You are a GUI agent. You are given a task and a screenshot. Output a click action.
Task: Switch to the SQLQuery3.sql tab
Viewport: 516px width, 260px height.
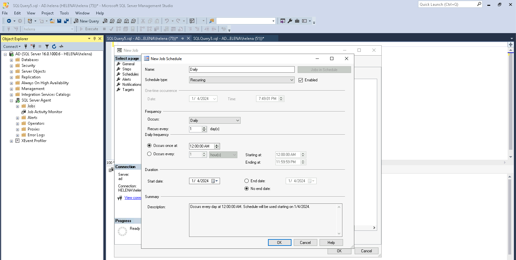tap(228, 39)
